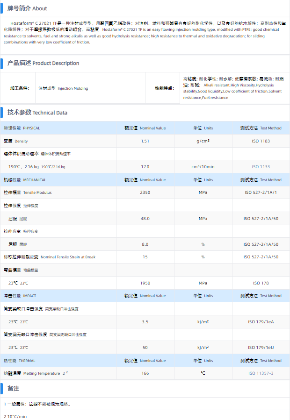The height and width of the screenshot is (420, 290).
Task: Click the ISO 178 test method cell
Action: [x=261, y=283]
